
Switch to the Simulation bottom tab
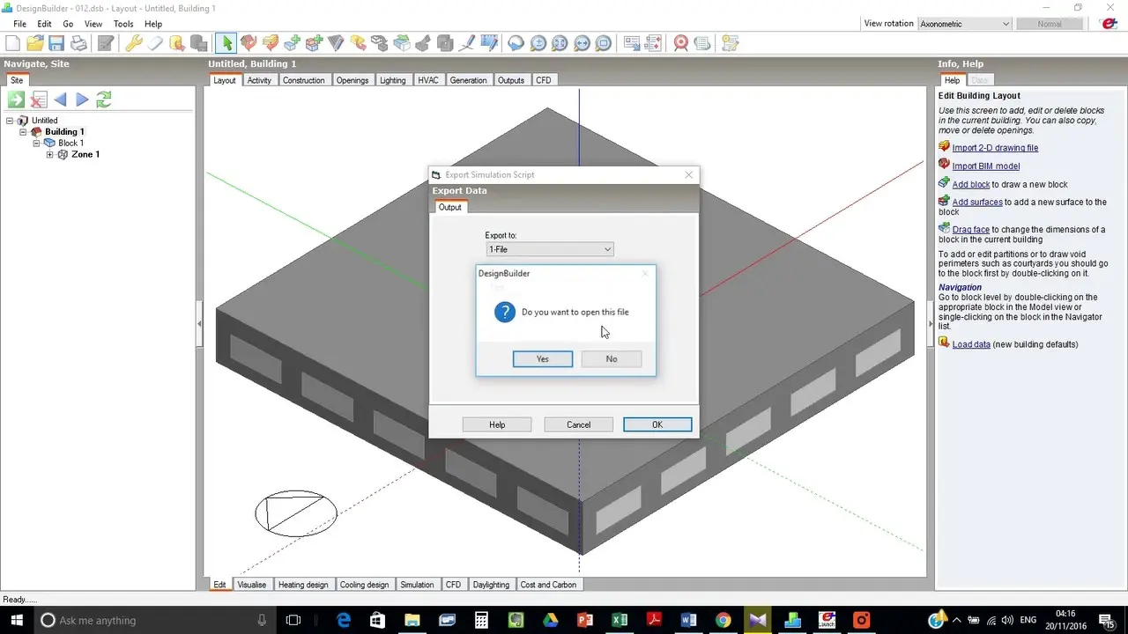[417, 585]
